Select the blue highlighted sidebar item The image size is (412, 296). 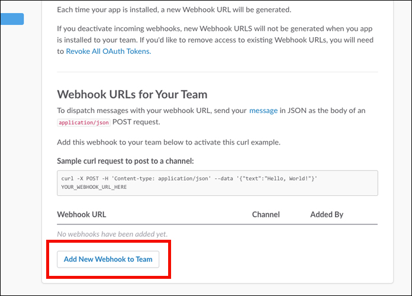[12, 19]
